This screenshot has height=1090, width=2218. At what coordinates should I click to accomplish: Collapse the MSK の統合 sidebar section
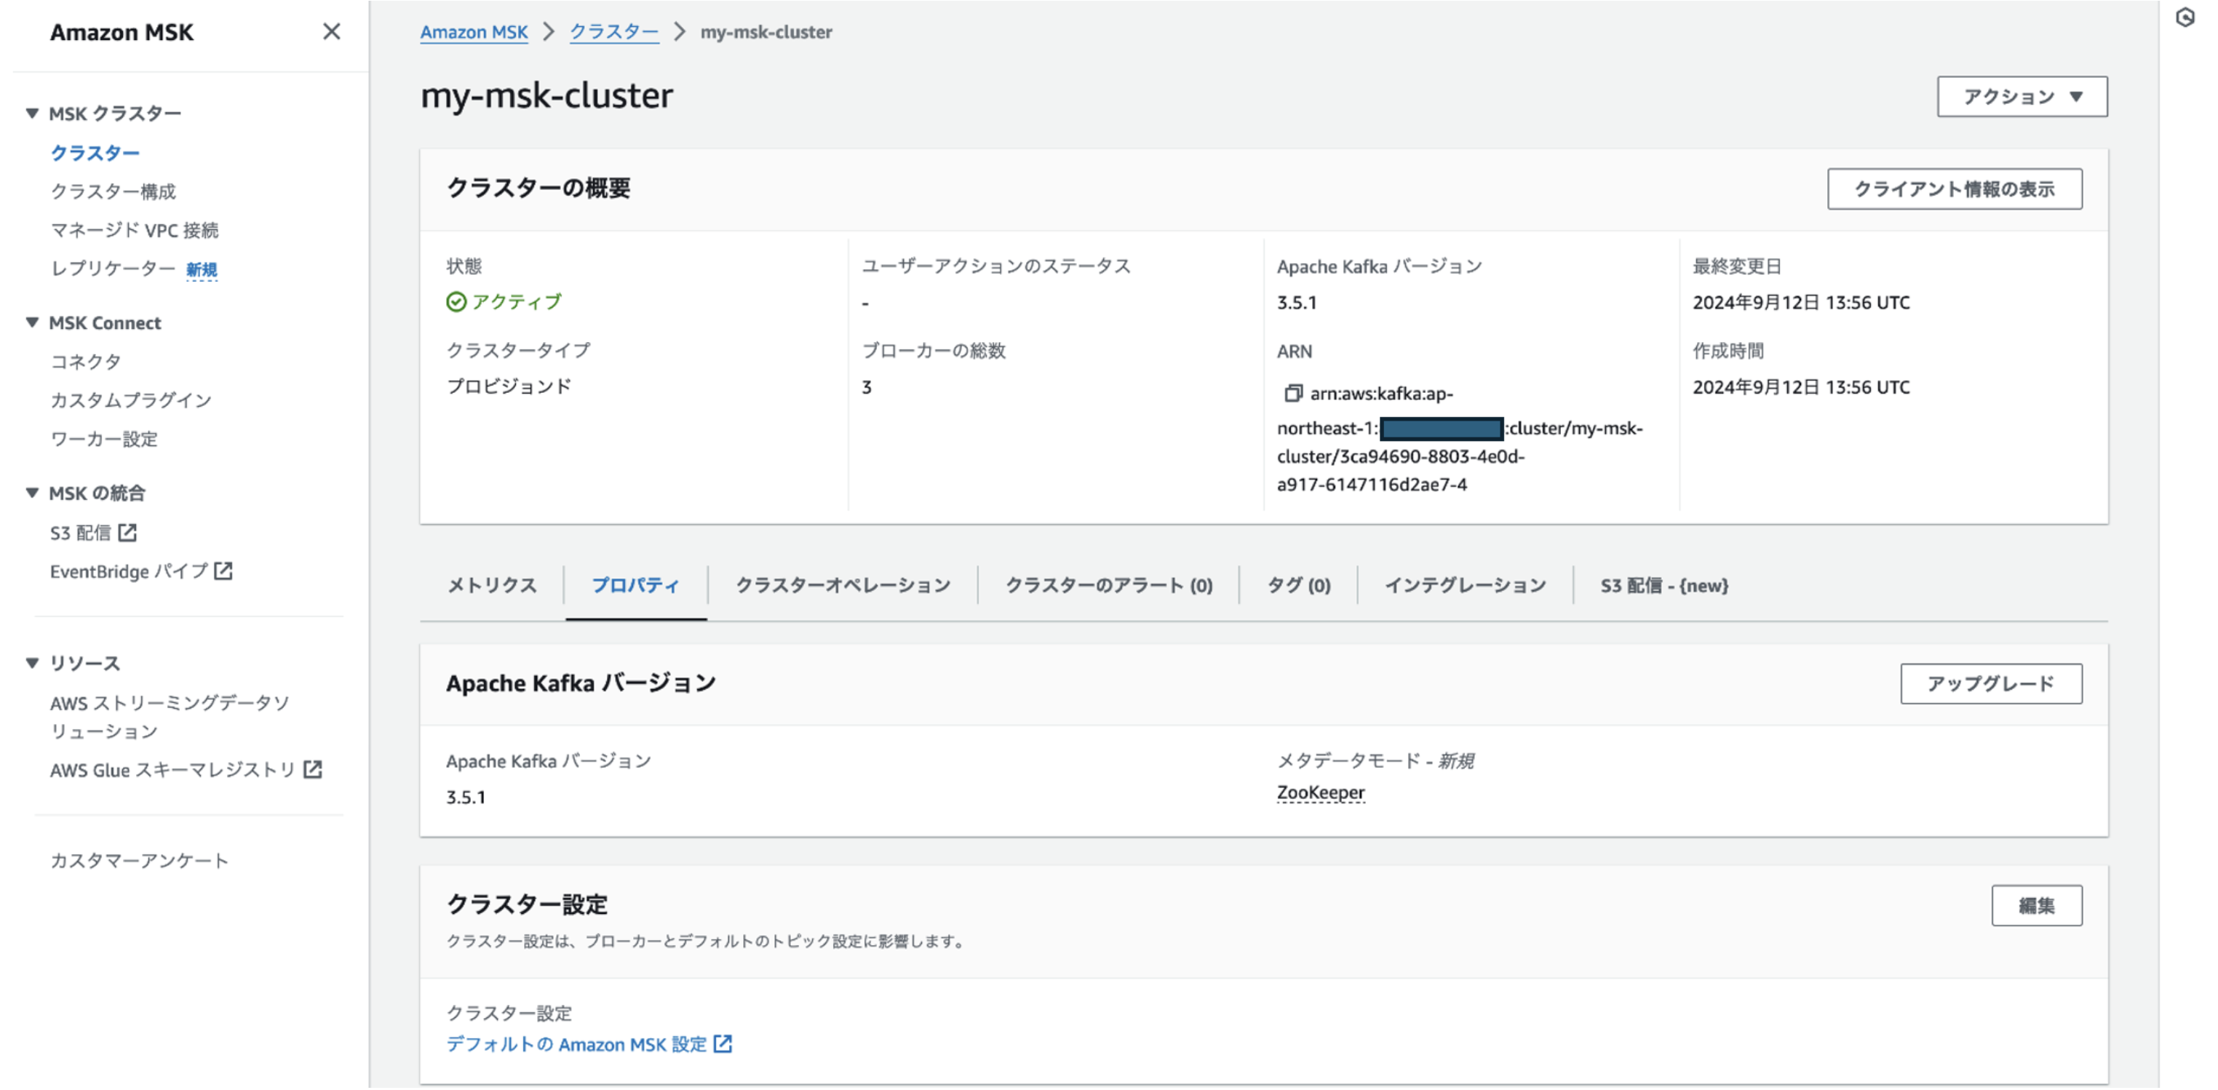point(33,493)
